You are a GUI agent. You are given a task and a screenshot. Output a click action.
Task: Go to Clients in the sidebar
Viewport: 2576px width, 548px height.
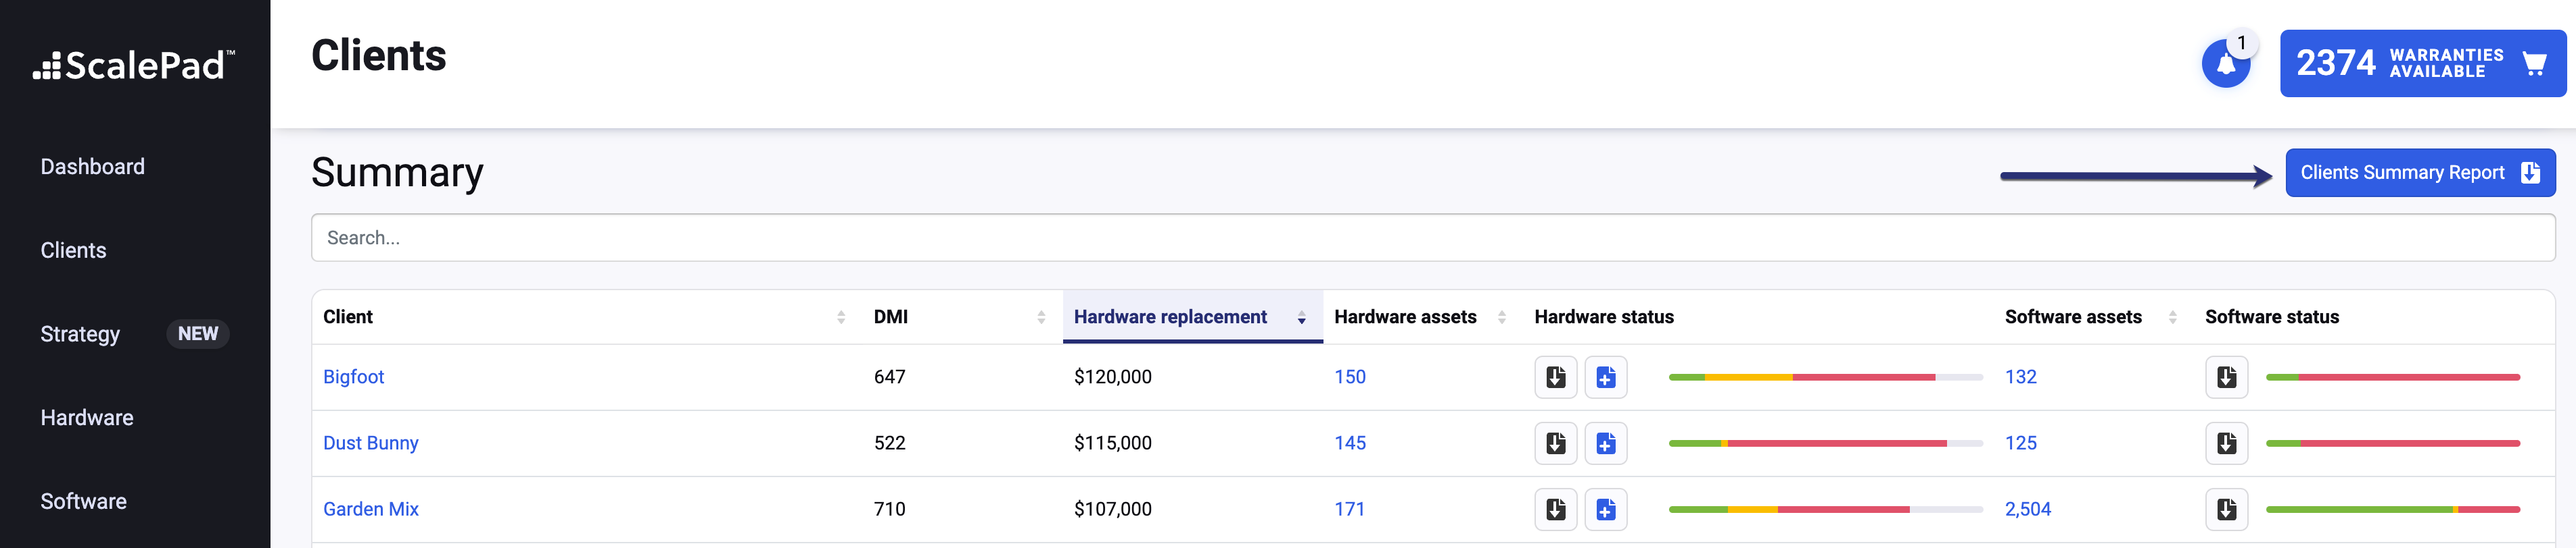point(74,250)
